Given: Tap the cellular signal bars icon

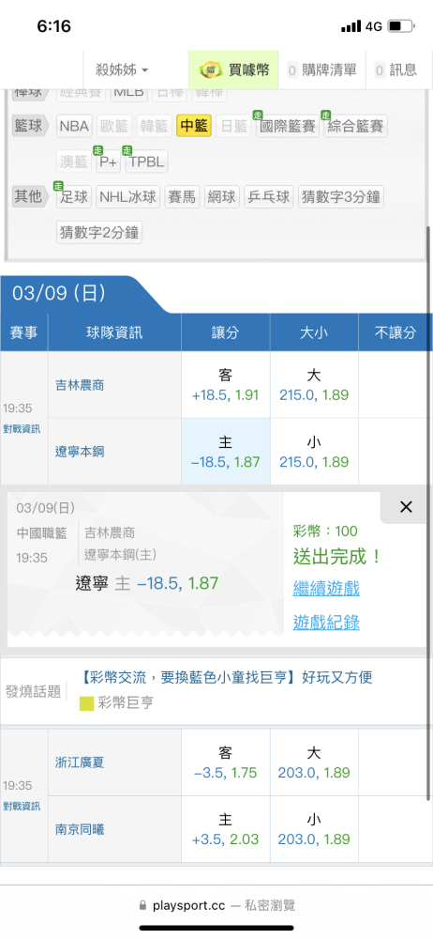Looking at the screenshot, I should point(351,26).
